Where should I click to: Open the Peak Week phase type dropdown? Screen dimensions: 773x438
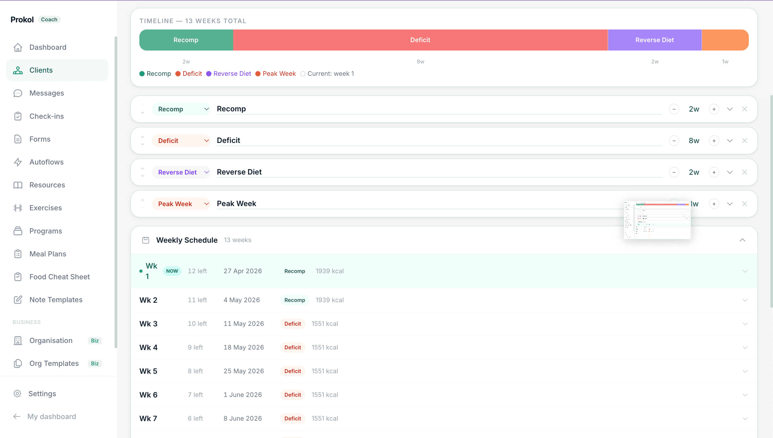click(181, 204)
